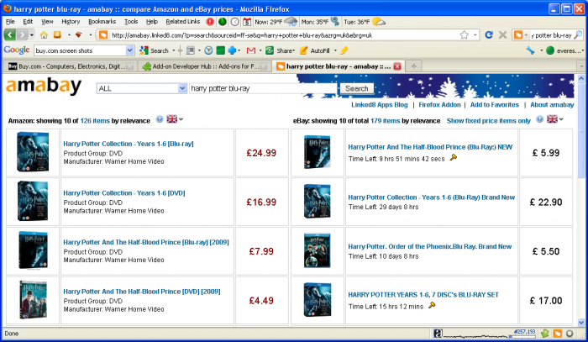Open the ALL category dropdown

142,88
